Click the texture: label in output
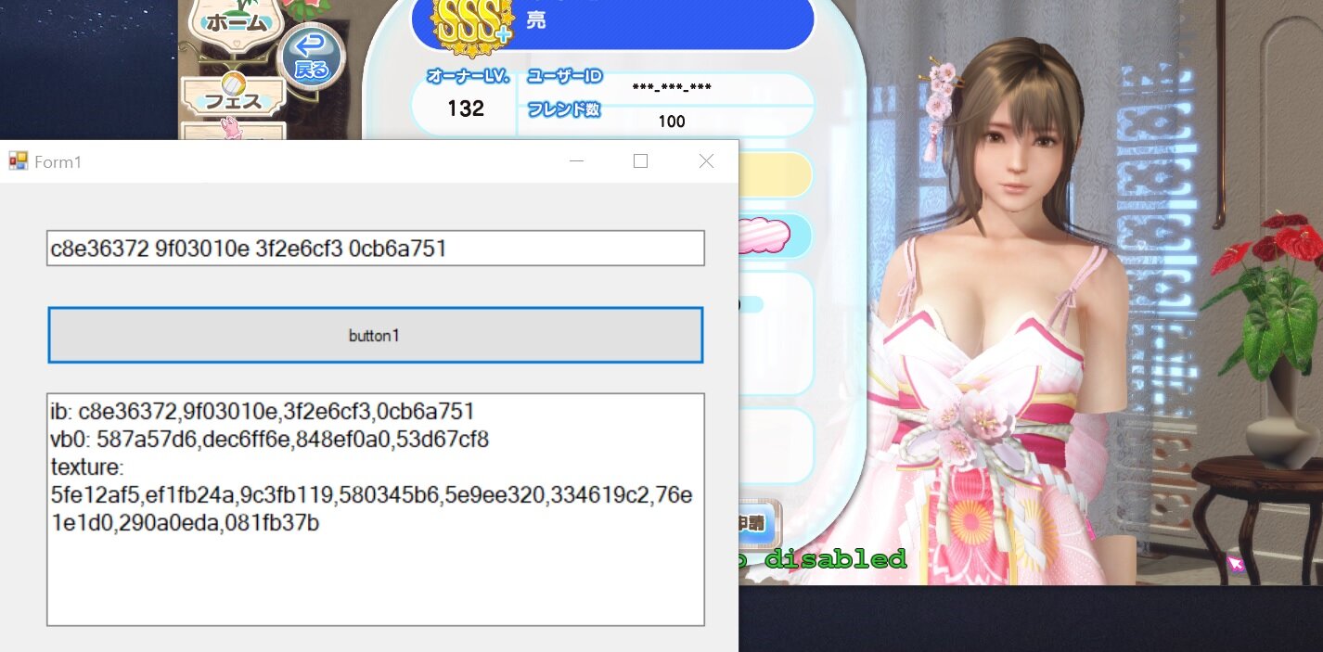Viewport: 1323px width, 652px height. pyautogui.click(x=87, y=467)
